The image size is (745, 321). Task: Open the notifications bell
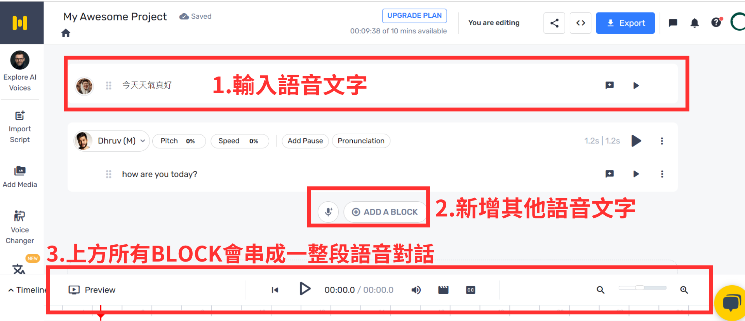(695, 23)
